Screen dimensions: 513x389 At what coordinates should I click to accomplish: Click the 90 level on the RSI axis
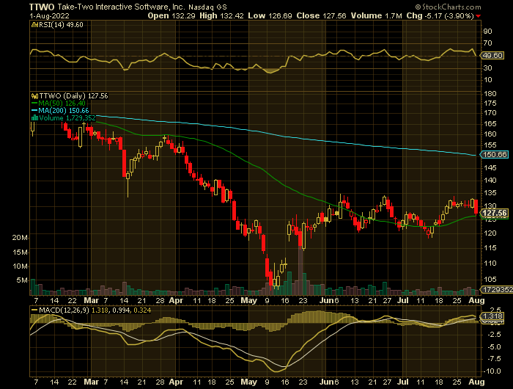pyautogui.click(x=487, y=32)
